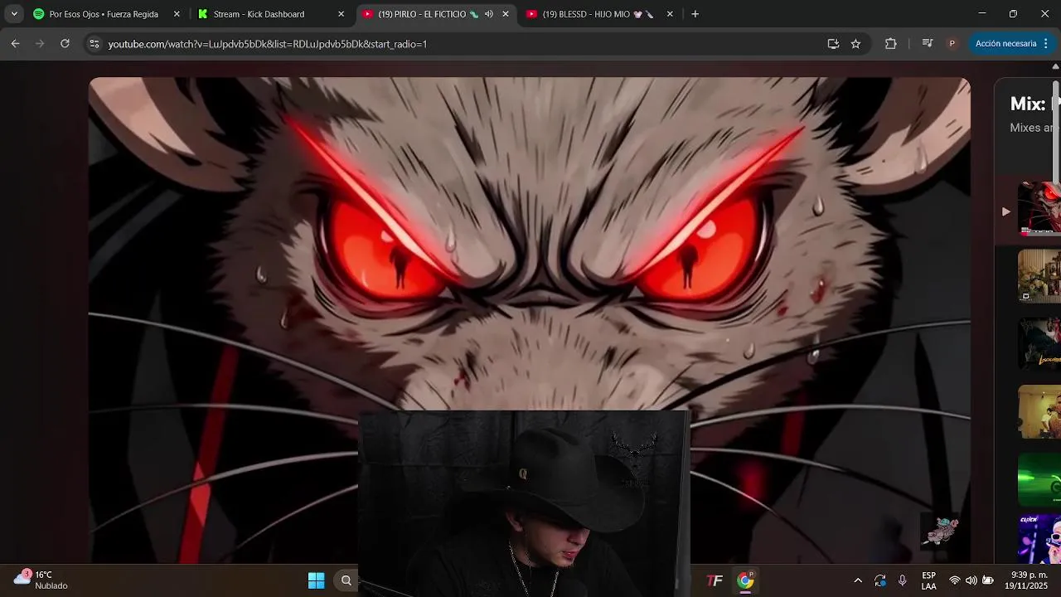
Task: View site information icon in address bar
Action: click(x=94, y=44)
